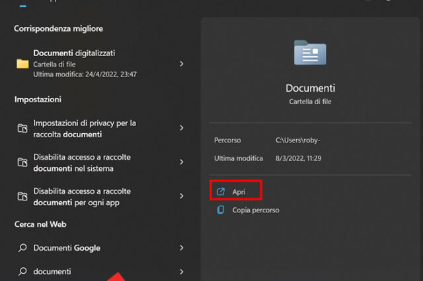Expand the Documenti digitalizzati result chevron
This screenshot has width=423, height=281.
point(181,64)
